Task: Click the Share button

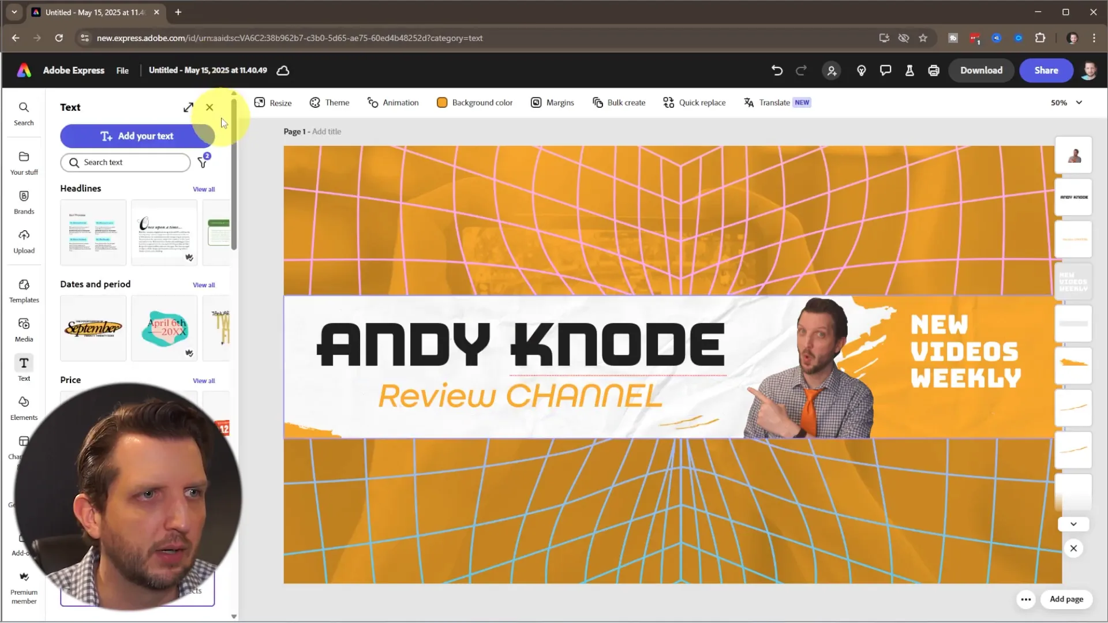Action: pos(1046,70)
